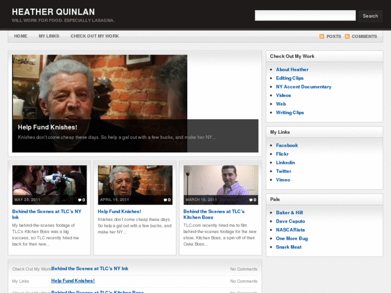Viewport: 391px width, 293px height.
Task: Open the Home menu item
Action: tap(20, 36)
